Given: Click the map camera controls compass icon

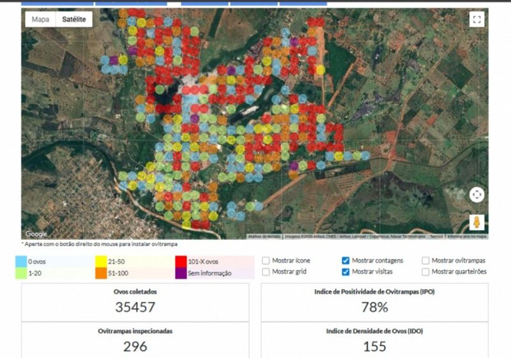Looking at the screenshot, I should [x=477, y=194].
